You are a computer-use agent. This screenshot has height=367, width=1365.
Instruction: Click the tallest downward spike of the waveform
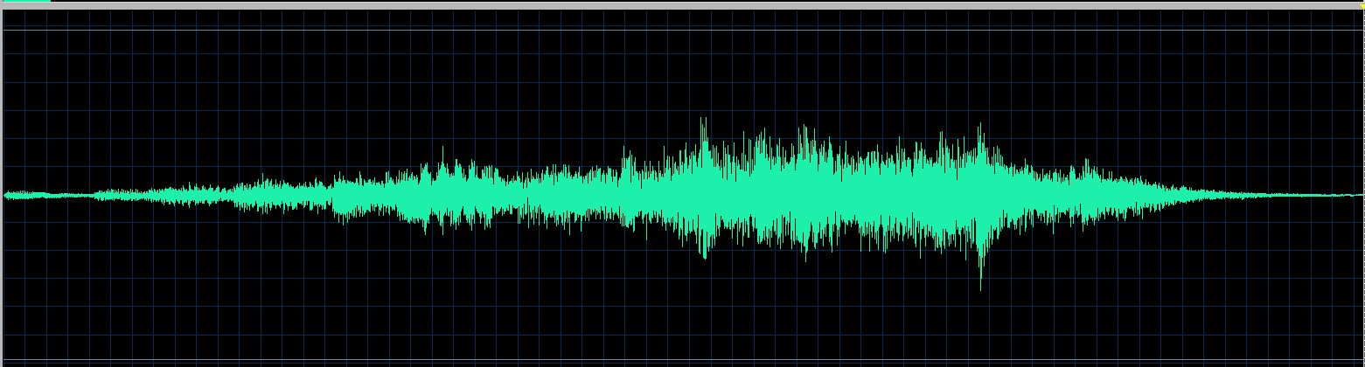980,271
